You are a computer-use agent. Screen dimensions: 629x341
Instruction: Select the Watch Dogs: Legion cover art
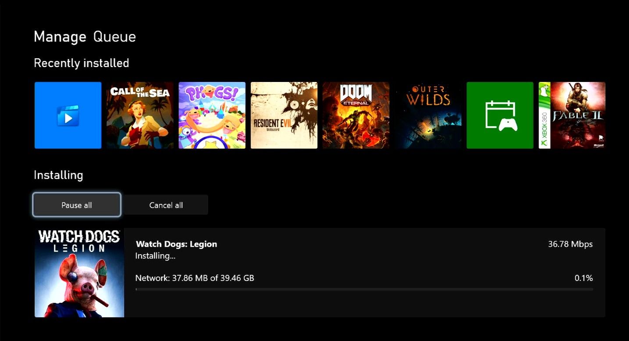tap(79, 272)
